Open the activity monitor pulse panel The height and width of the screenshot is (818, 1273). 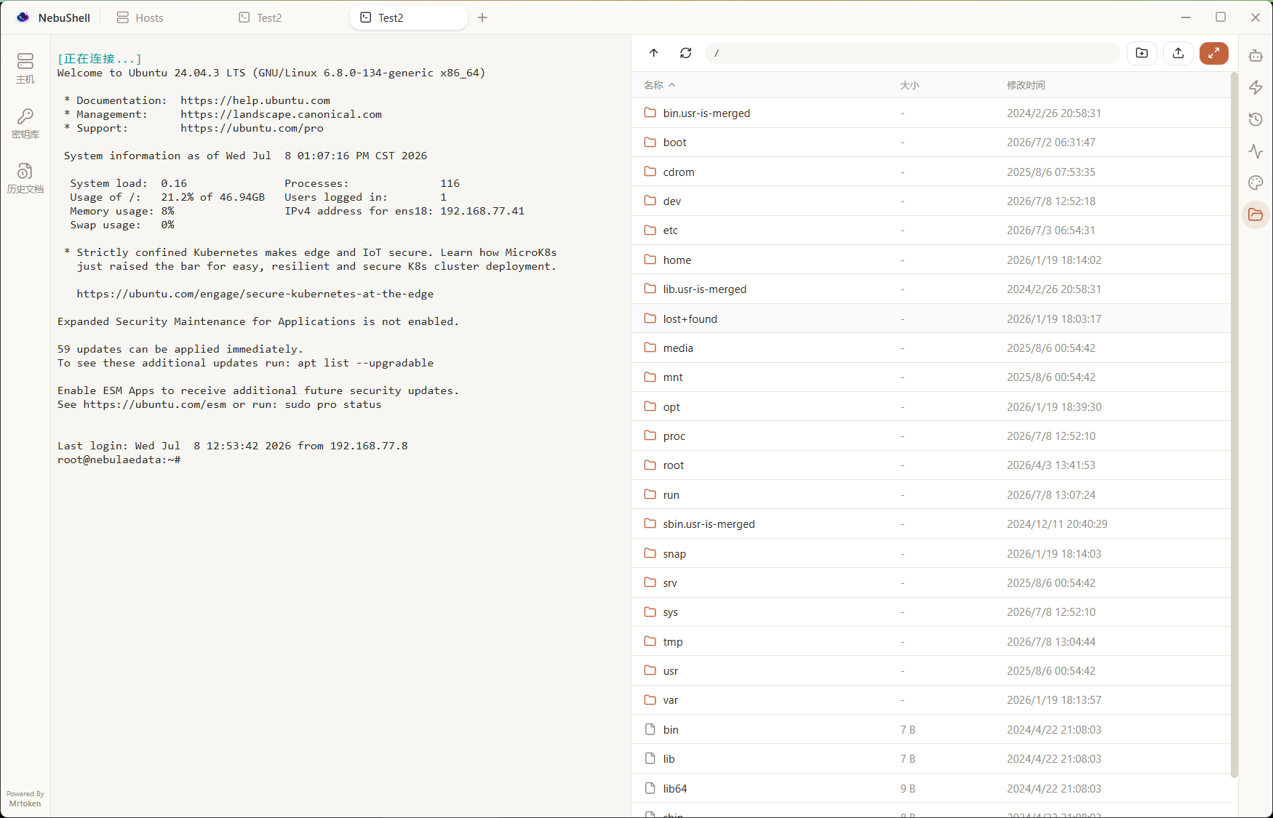[1256, 151]
